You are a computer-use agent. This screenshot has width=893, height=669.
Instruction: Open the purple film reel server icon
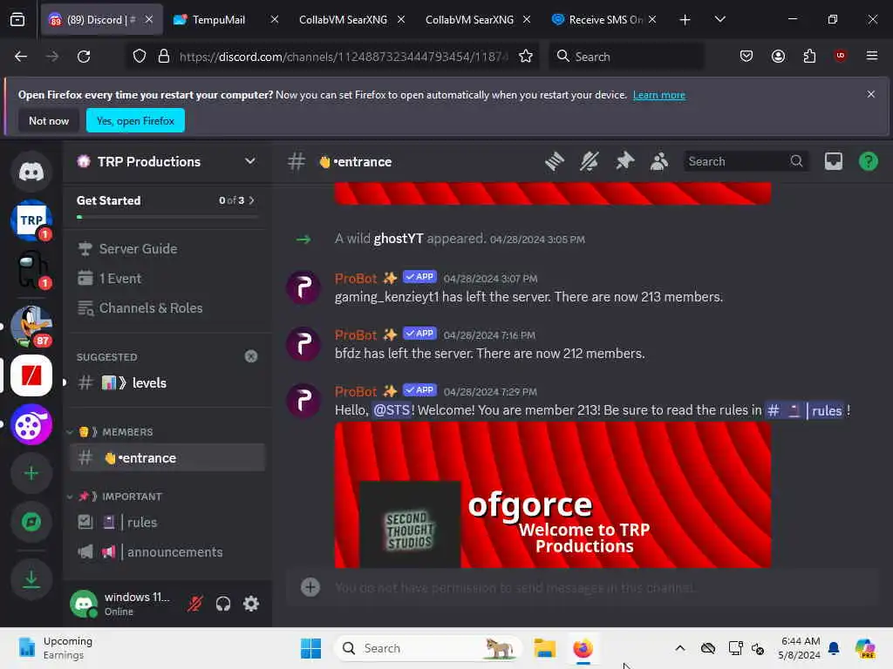(x=31, y=424)
